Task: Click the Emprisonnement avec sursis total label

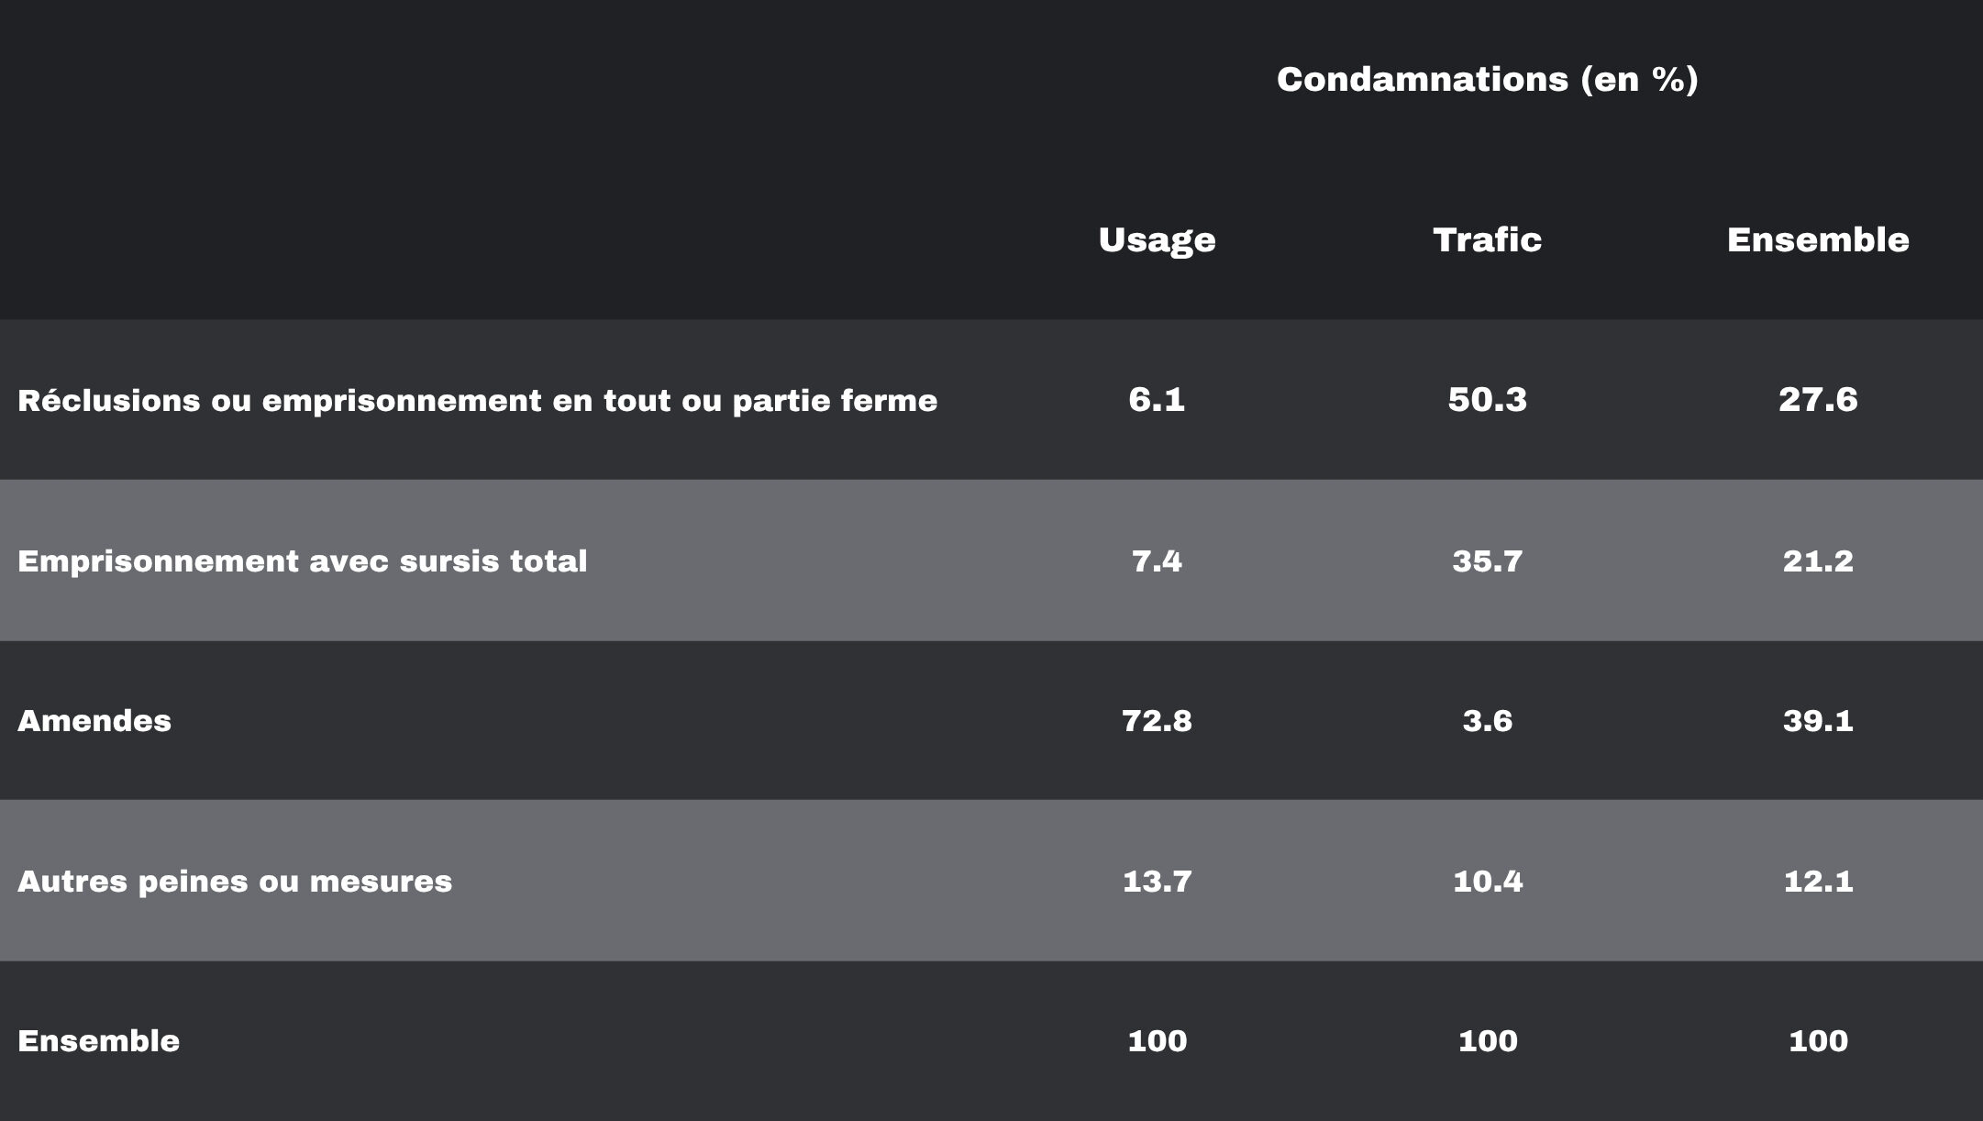Action: pyautogui.click(x=302, y=560)
